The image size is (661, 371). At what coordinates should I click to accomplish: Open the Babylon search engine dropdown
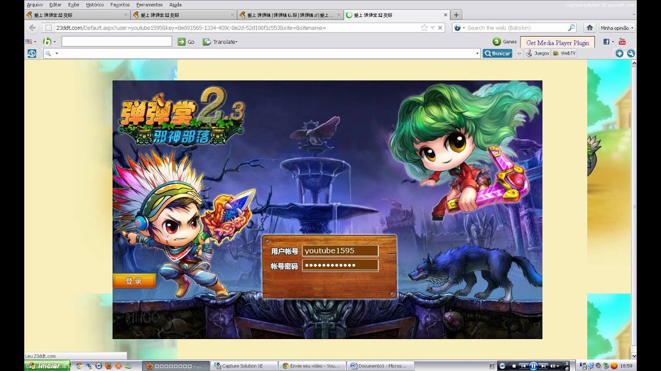460,28
